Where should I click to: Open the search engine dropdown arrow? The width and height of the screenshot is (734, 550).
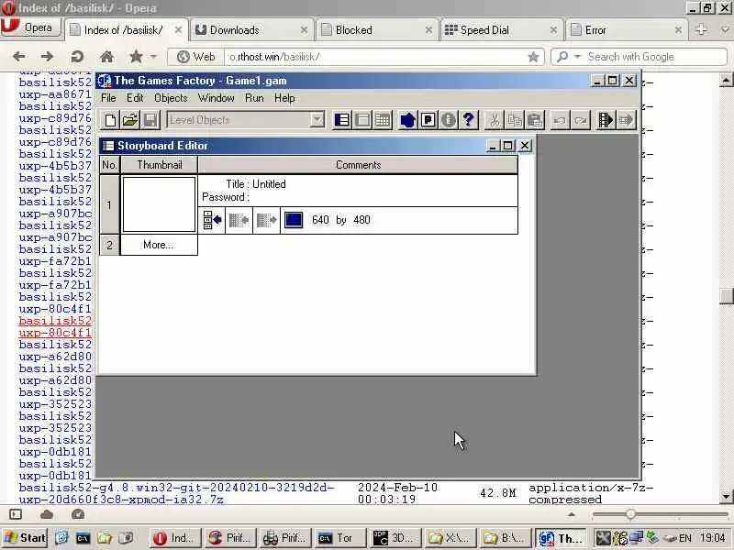577,57
